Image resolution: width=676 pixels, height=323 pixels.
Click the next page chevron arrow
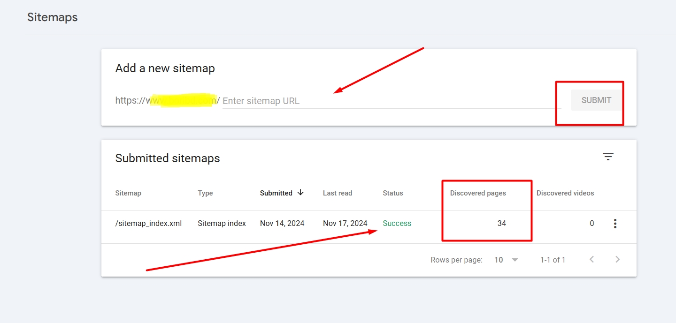click(x=617, y=259)
